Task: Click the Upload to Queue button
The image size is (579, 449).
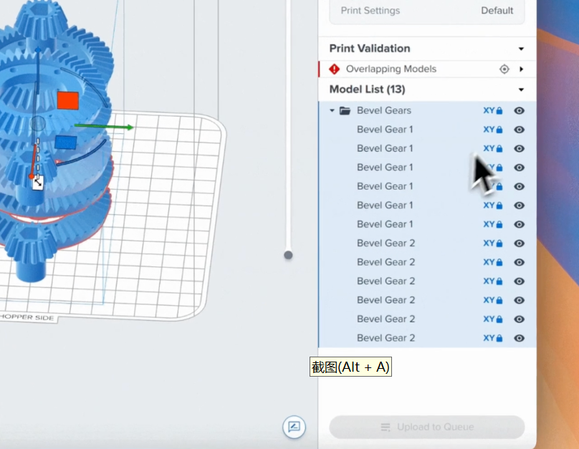Action: tap(426, 428)
